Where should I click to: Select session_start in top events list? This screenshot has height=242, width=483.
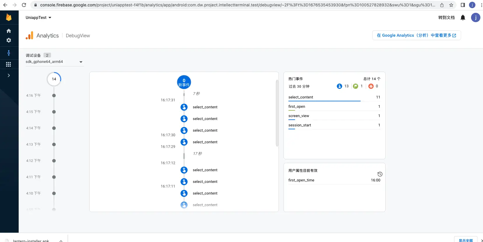coord(300,125)
